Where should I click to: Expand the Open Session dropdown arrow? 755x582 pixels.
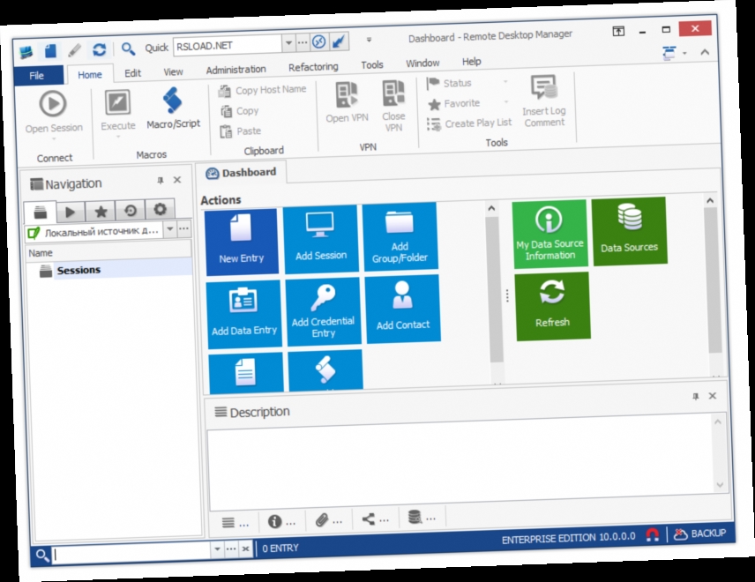point(54,139)
